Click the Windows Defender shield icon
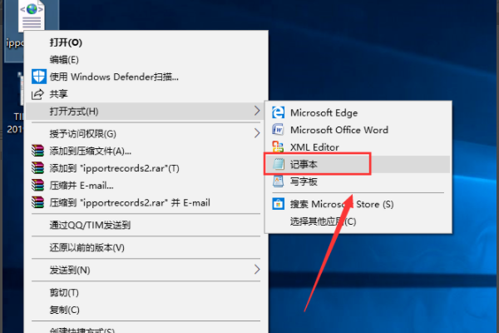This screenshot has width=499, height=333. tap(39, 77)
